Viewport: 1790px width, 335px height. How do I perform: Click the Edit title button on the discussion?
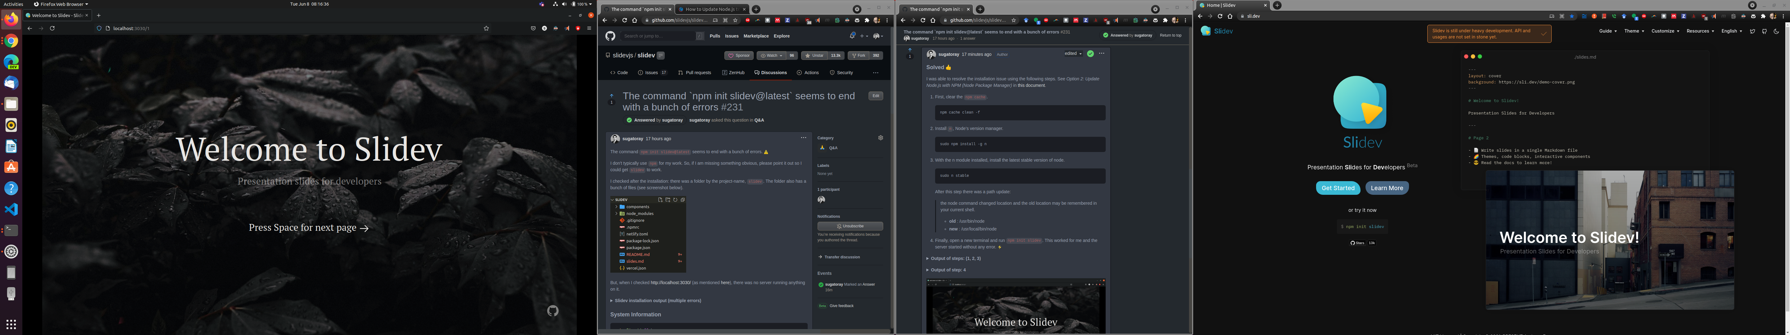[x=875, y=96]
